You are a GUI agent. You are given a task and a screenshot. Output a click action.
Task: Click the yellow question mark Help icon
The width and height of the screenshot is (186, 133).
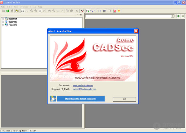pyautogui.click(x=119, y=11)
